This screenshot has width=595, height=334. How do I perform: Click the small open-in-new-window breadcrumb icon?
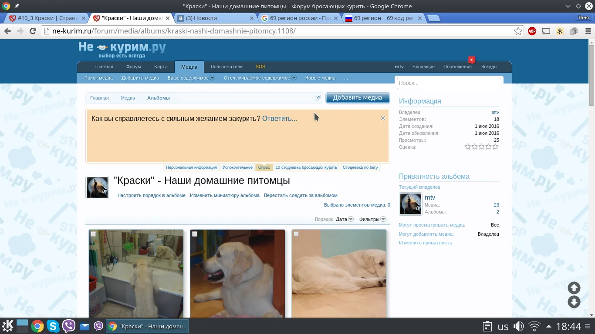[318, 98]
